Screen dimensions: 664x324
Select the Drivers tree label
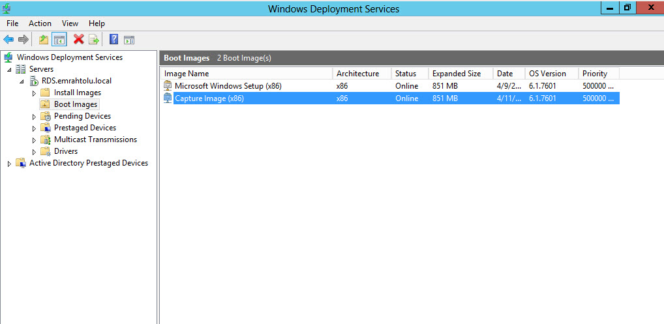click(x=66, y=151)
